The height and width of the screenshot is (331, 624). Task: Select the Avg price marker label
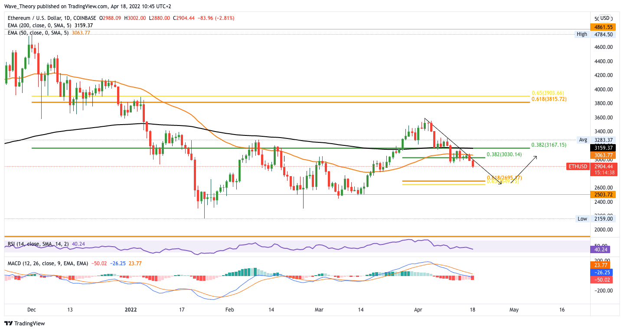coord(583,140)
